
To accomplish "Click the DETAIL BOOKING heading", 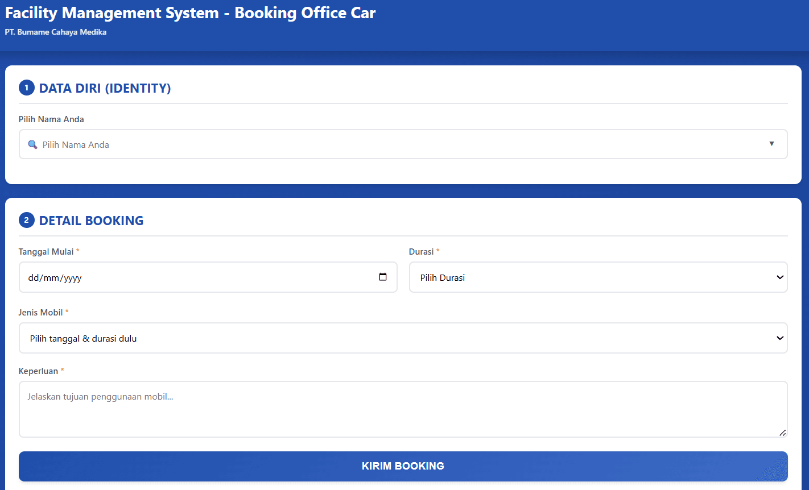I will click(91, 221).
